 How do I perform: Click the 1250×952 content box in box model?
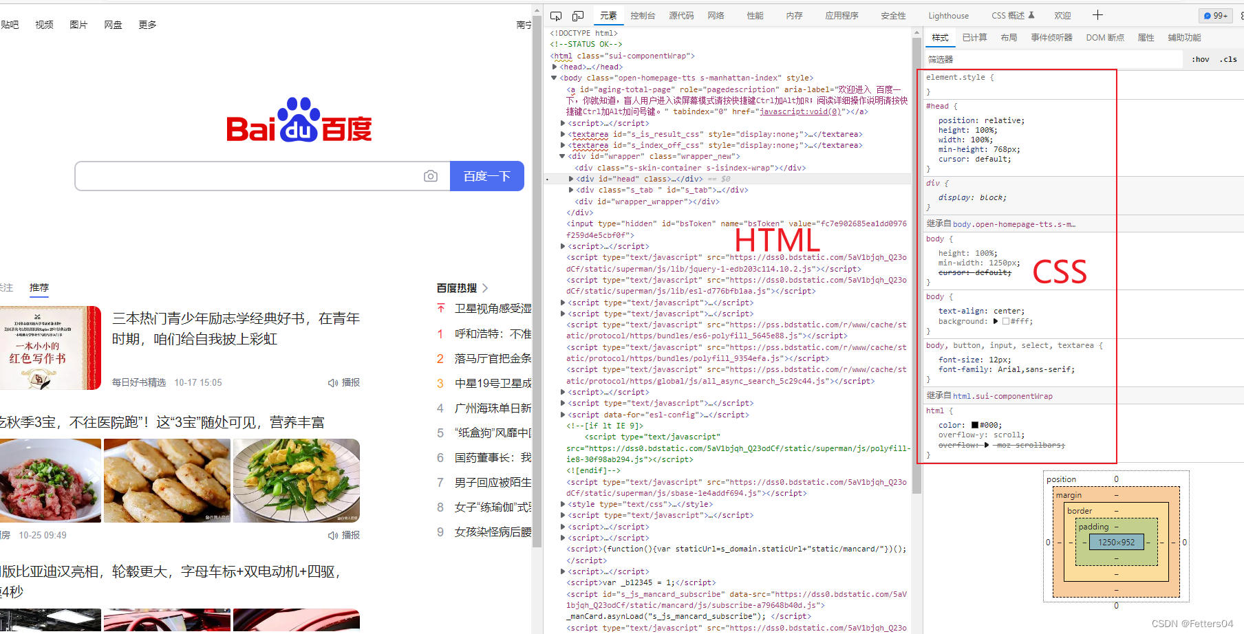coord(1116,542)
